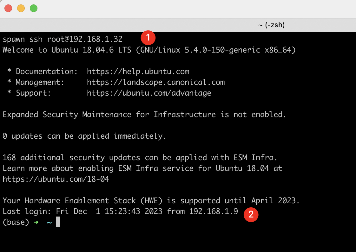Open the help.ubuntu.com documentation link

tap(138, 72)
